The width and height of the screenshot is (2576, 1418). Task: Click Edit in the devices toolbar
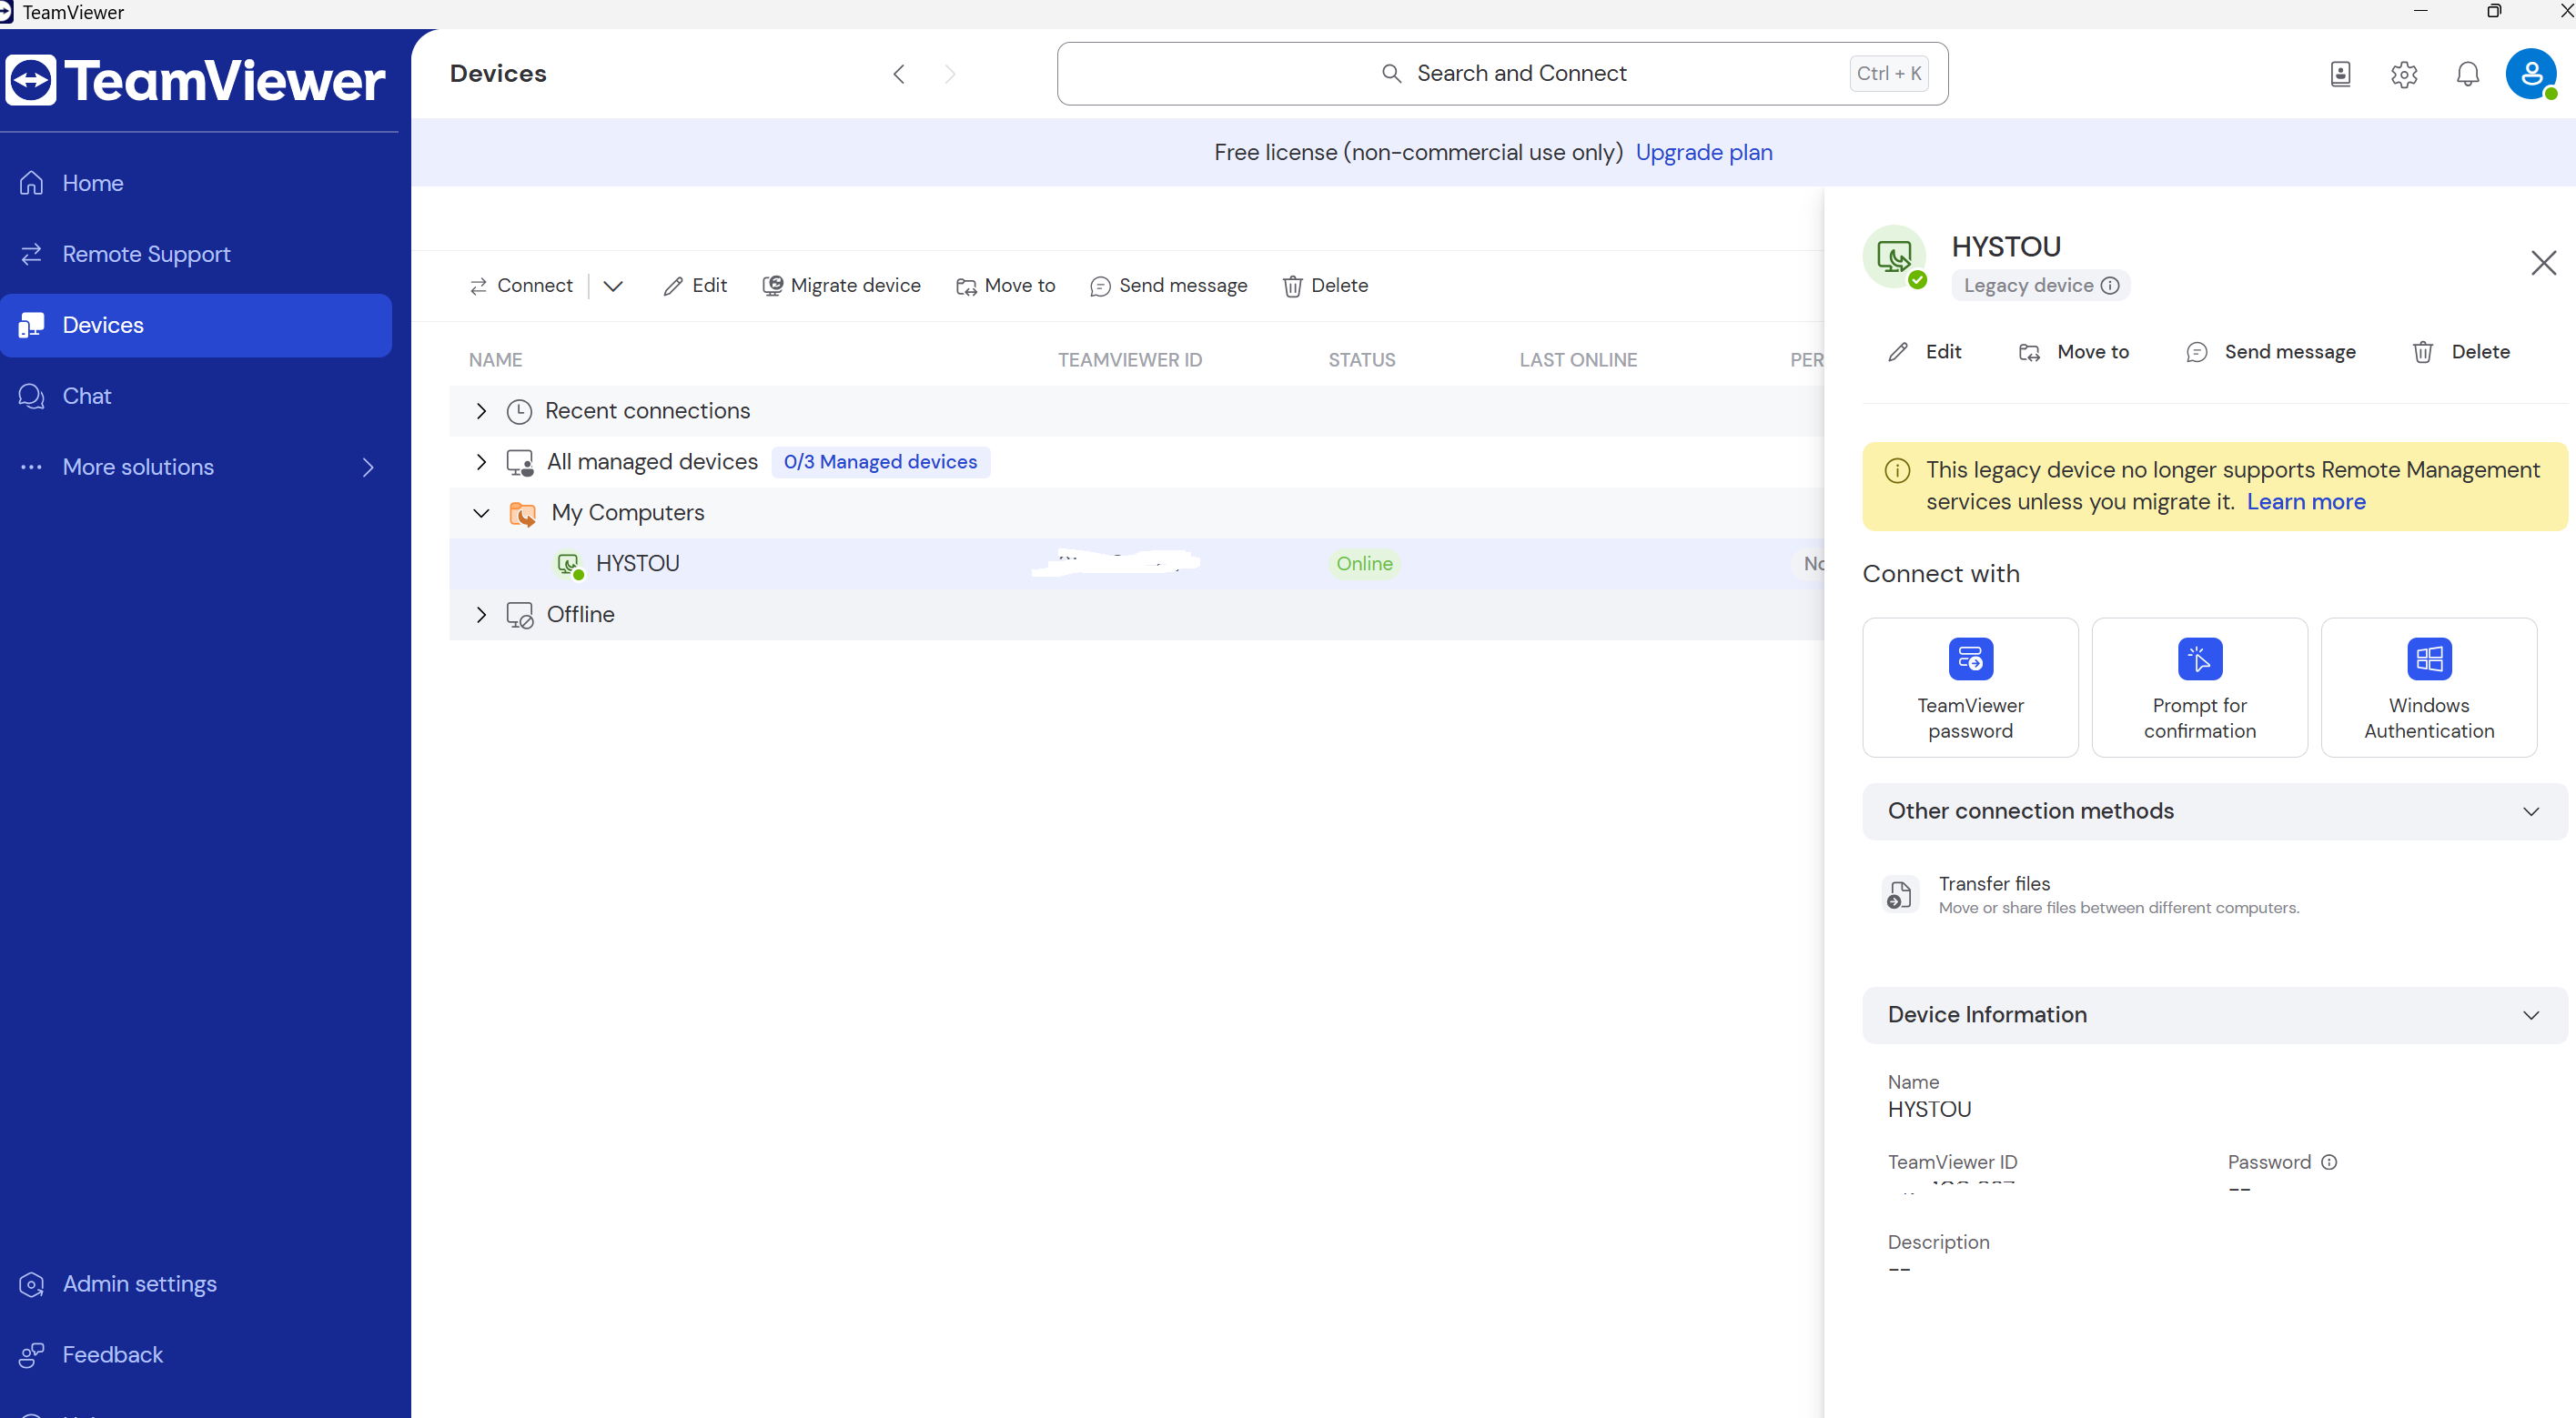pyautogui.click(x=695, y=286)
